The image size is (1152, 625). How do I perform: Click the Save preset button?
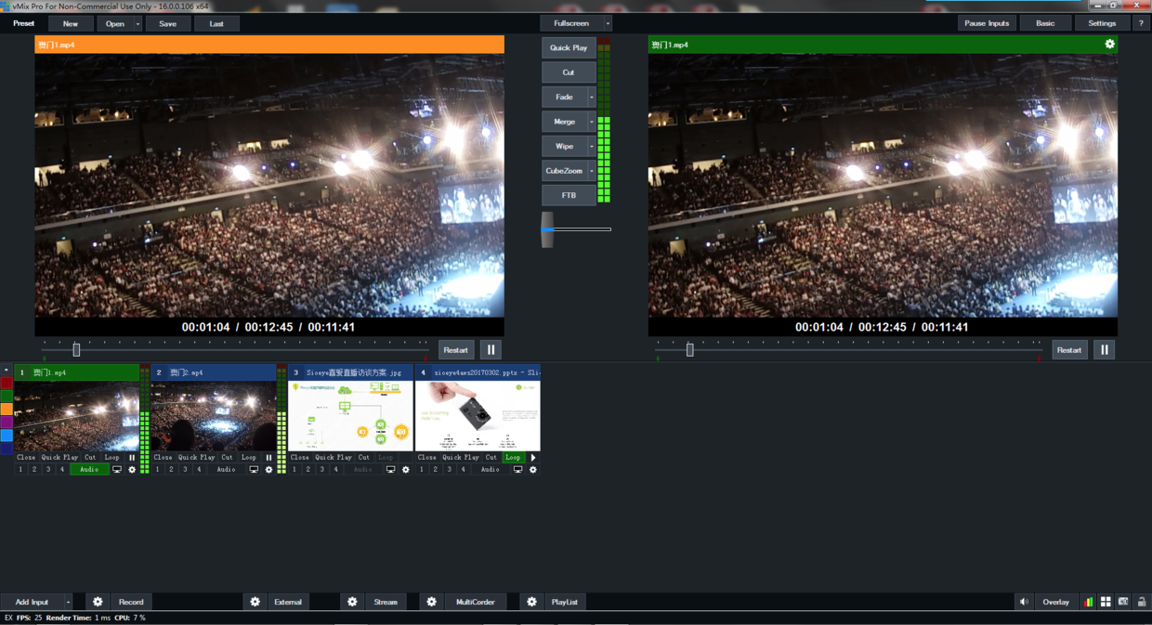pyautogui.click(x=167, y=23)
